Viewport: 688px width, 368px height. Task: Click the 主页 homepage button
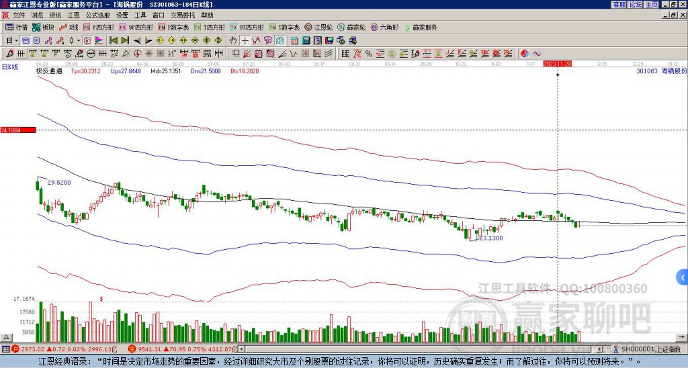(x=651, y=5)
